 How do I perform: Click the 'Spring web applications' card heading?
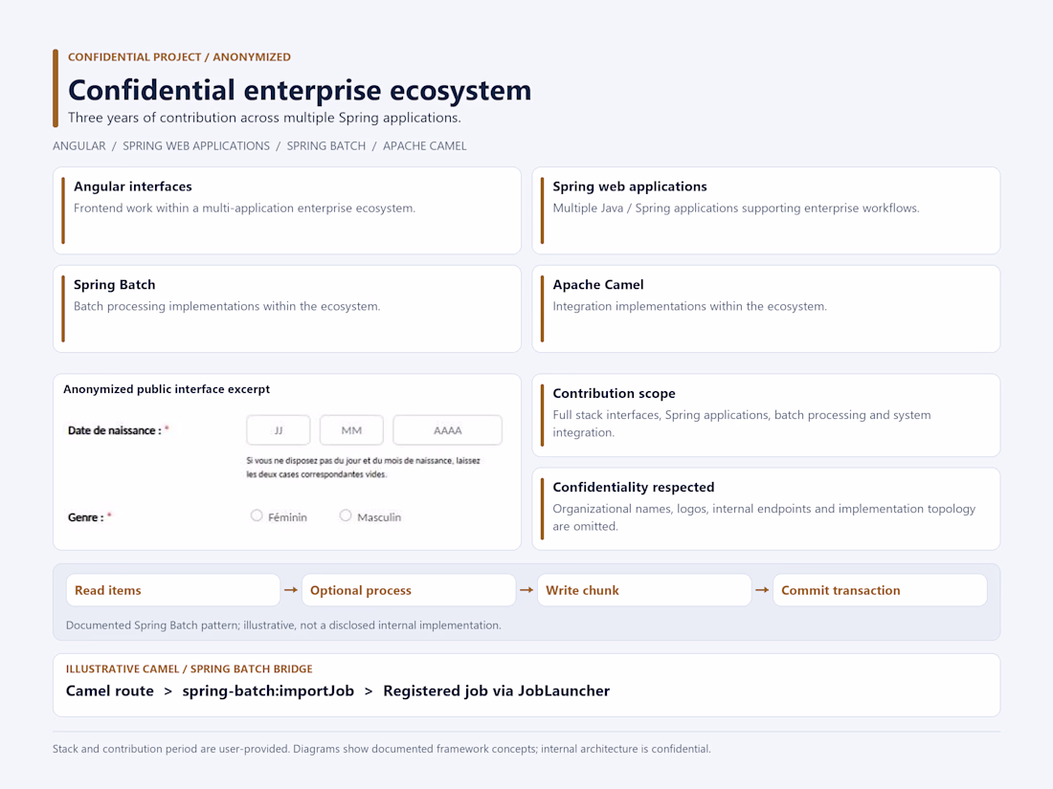(630, 186)
